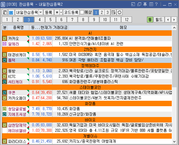Select stock name 톱텍 in highlighted row
This screenshot has width=179, height=145.
(x=11, y=60)
